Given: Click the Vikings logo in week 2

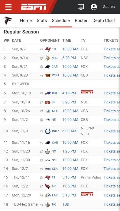Looking at the screenshot, I should (x=48, y=58).
